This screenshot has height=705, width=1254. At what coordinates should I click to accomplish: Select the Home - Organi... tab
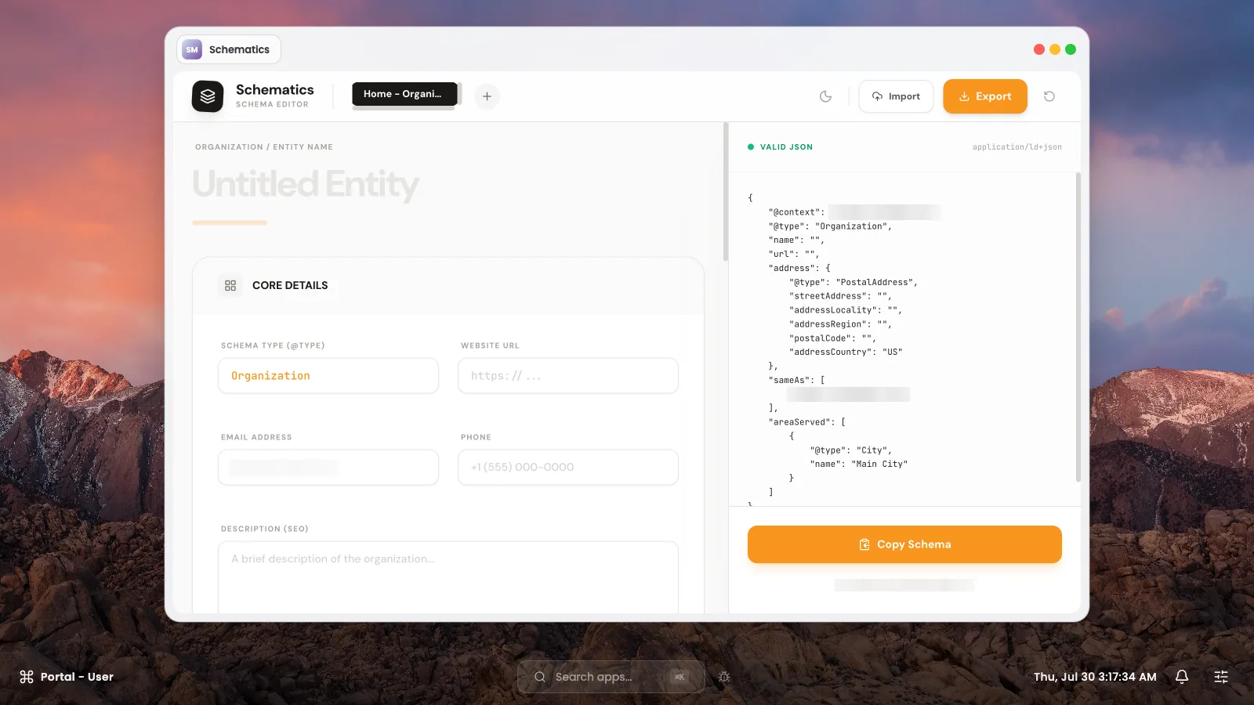pos(404,94)
